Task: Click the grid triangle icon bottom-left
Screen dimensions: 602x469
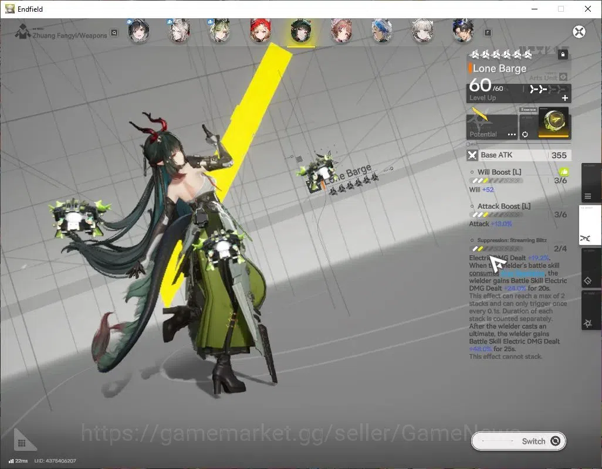Action: 24,440
